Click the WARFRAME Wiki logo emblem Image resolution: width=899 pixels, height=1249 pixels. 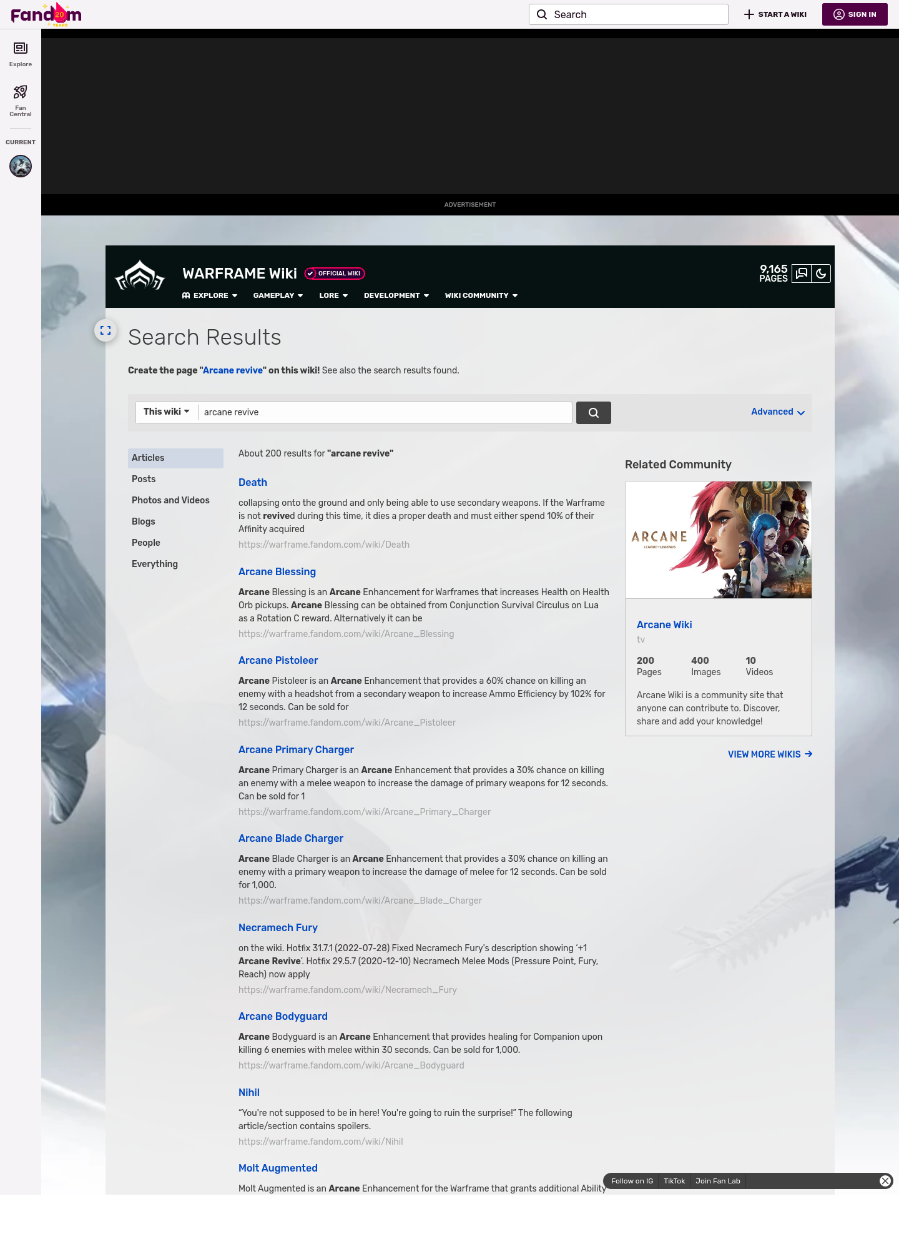coord(140,275)
